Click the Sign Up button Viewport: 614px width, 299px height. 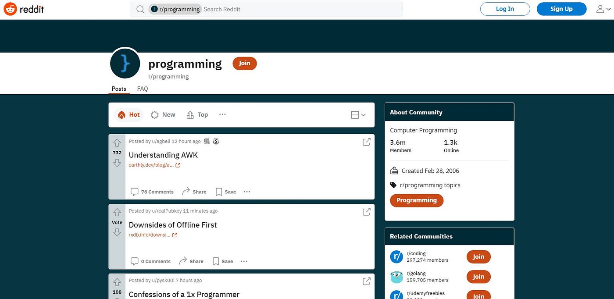coord(561,9)
